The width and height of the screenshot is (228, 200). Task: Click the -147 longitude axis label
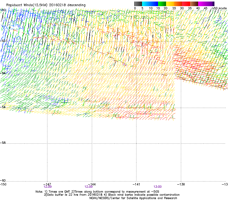[x=47, y=184]
